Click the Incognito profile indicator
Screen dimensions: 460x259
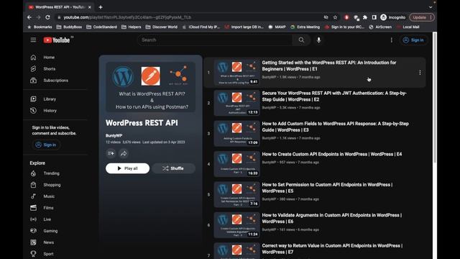[393, 17]
